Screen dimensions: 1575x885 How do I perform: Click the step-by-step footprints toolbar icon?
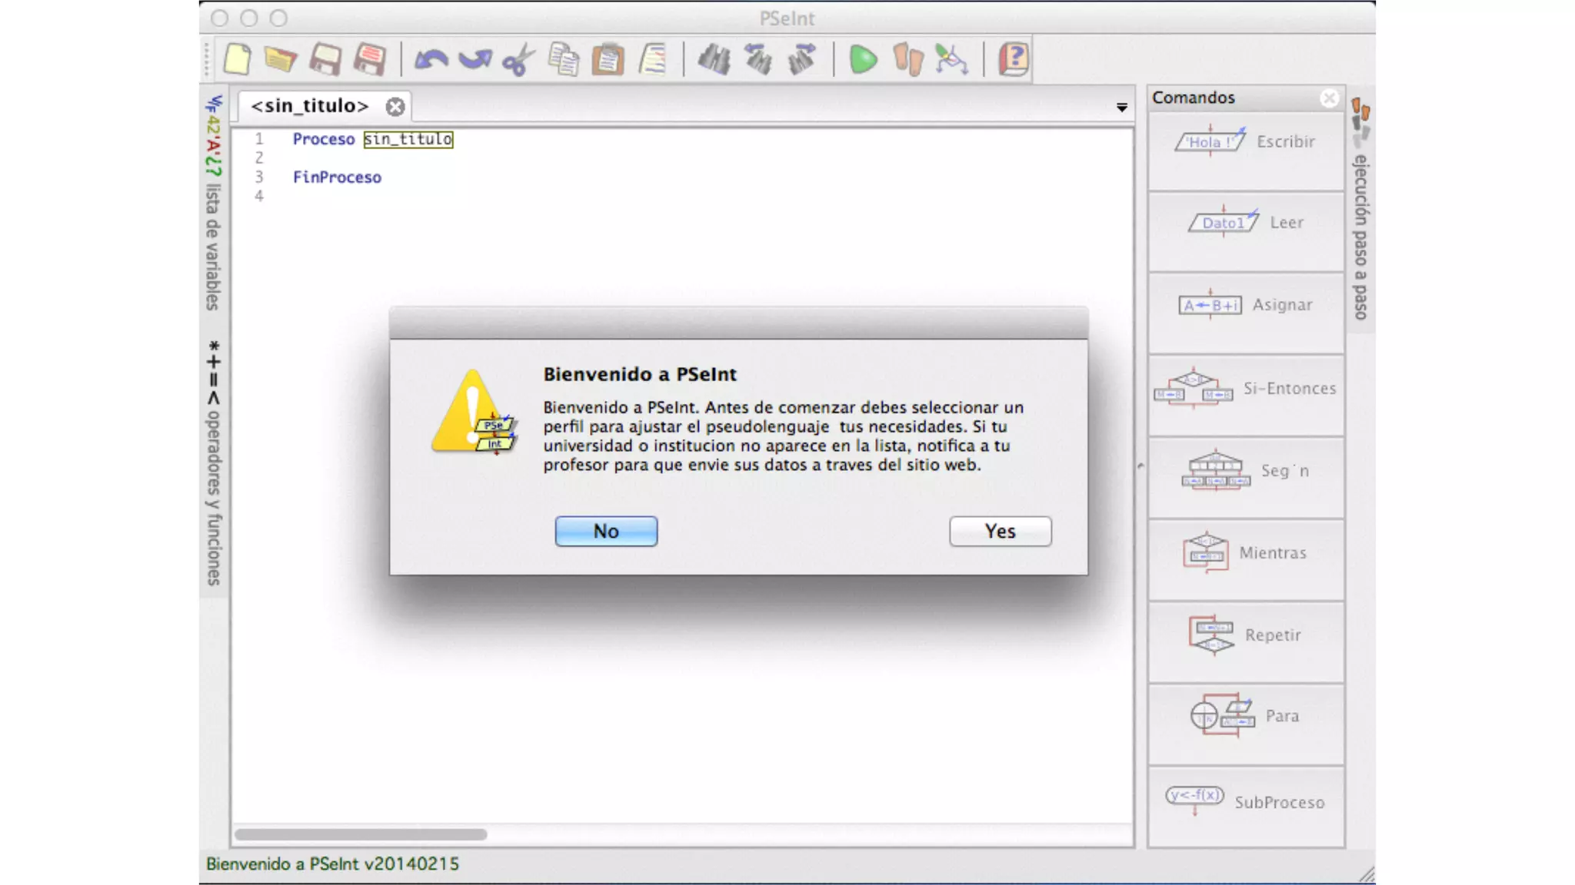(907, 59)
